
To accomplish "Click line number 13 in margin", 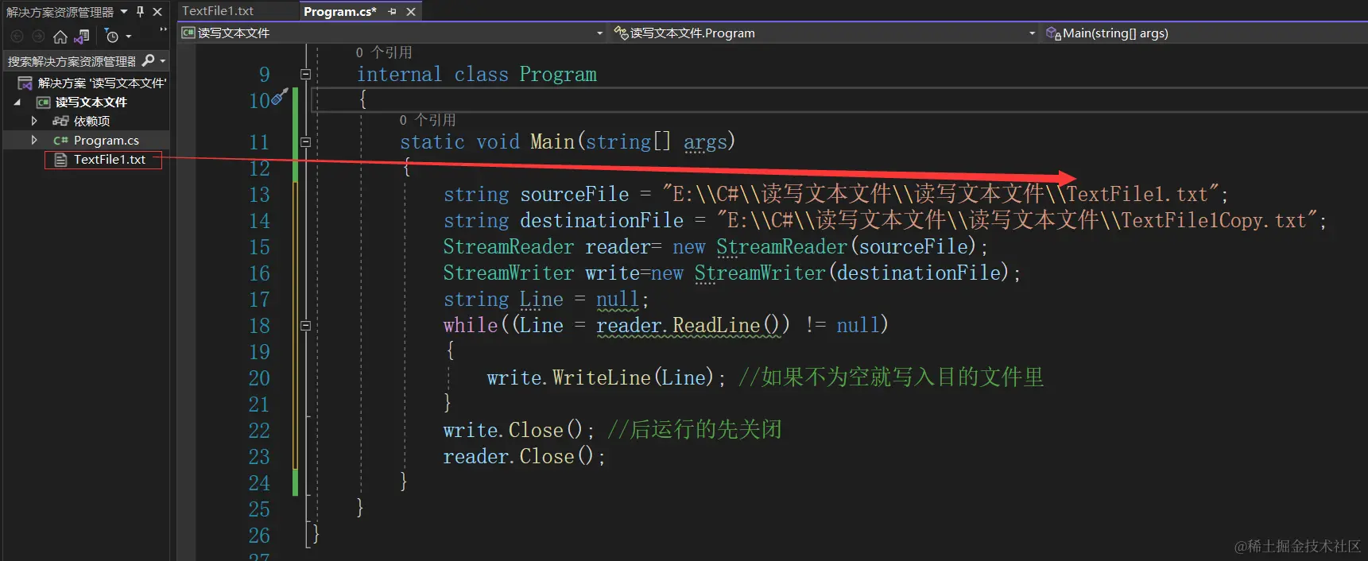I will (x=259, y=195).
